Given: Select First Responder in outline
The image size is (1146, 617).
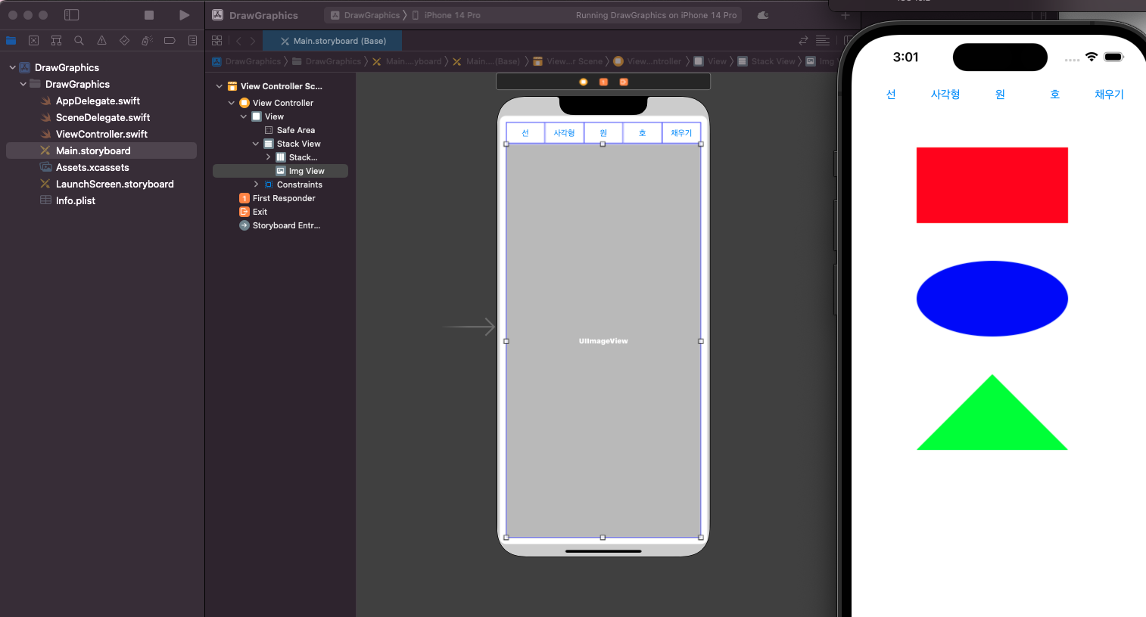Looking at the screenshot, I should 277,198.
